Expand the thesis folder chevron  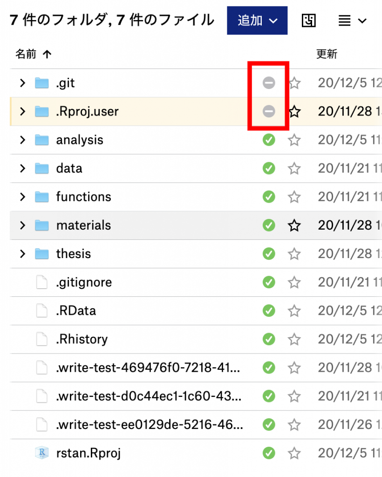[x=22, y=254]
